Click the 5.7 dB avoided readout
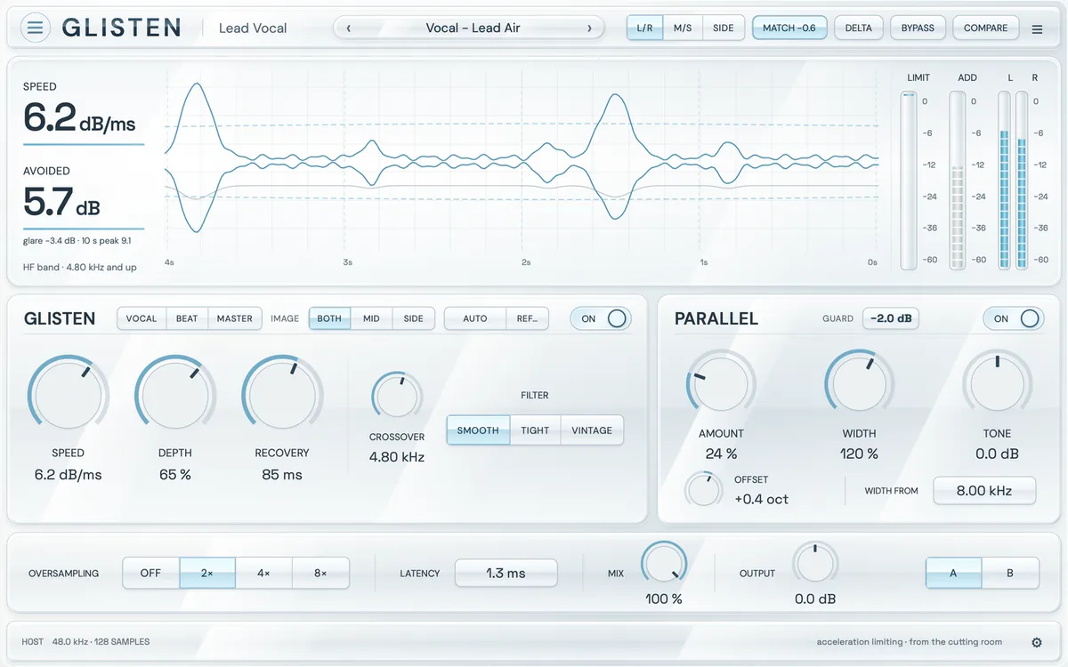Image resolution: width=1068 pixels, height=667 pixels. 61,203
